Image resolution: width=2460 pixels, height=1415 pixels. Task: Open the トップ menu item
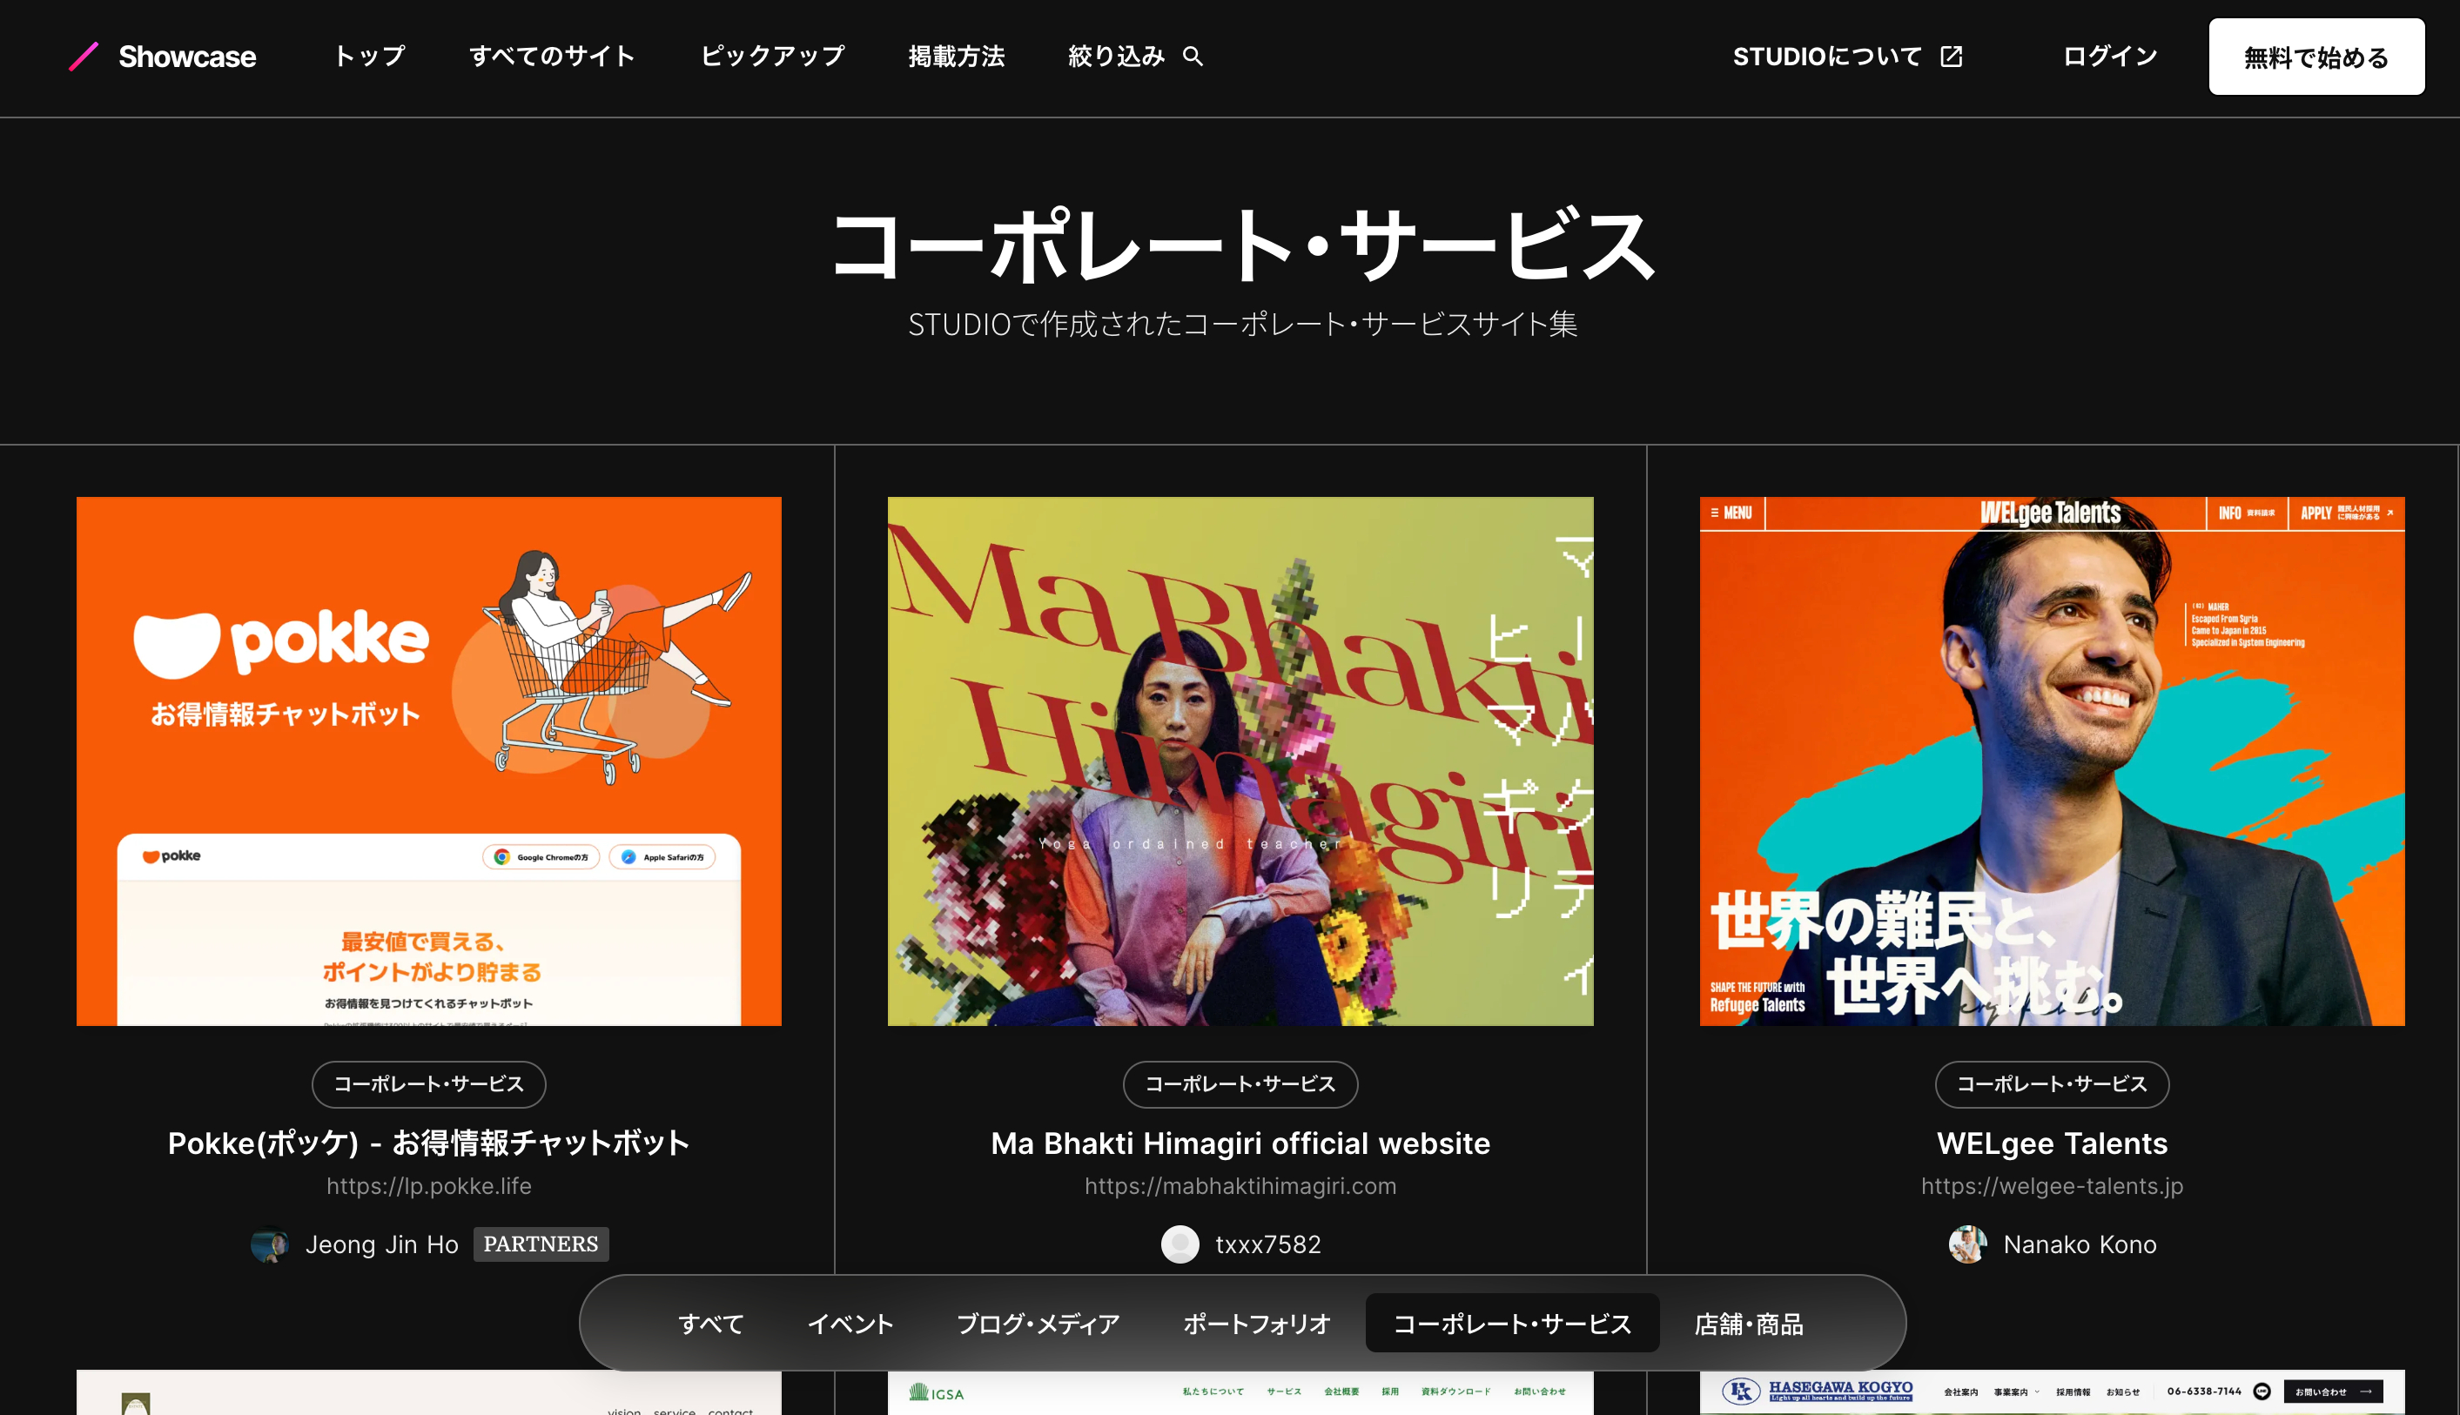click(369, 57)
